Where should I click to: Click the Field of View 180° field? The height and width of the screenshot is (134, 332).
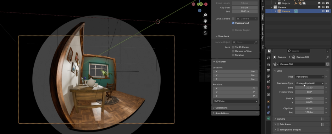[310, 92]
